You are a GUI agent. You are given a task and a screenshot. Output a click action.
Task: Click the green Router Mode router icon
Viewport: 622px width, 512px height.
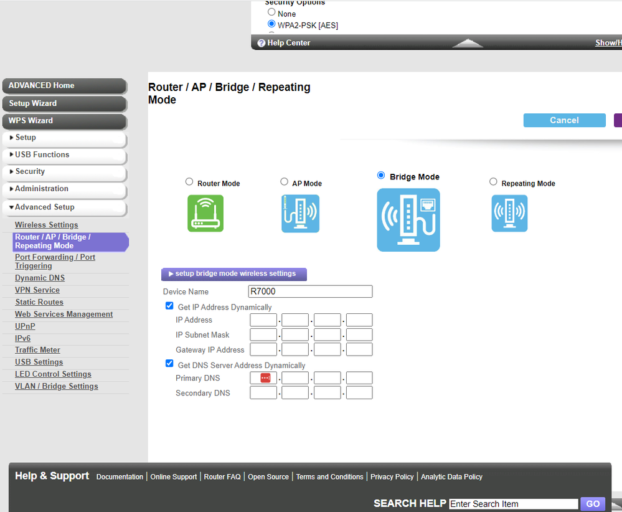pyautogui.click(x=205, y=213)
